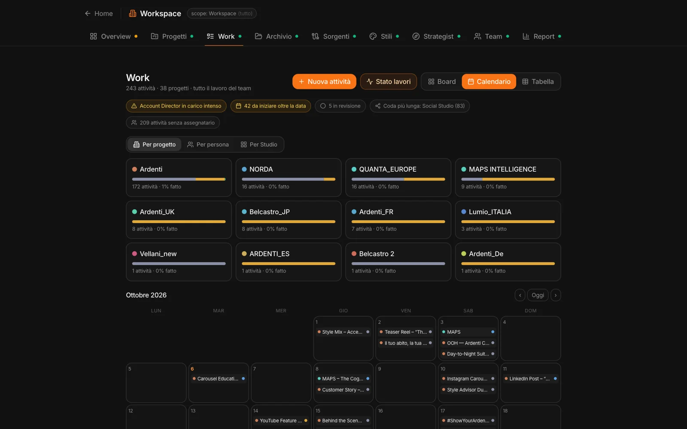
Task: Click the Strategist compass icon
Action: (x=416, y=36)
